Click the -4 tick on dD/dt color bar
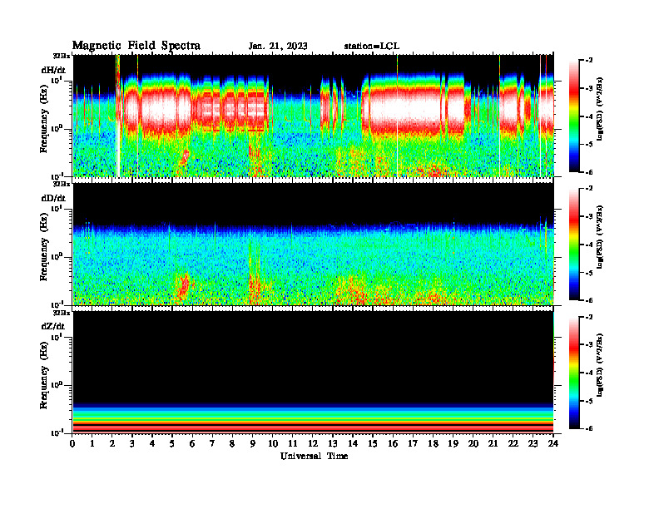The width and height of the screenshot is (659, 509). tap(589, 245)
